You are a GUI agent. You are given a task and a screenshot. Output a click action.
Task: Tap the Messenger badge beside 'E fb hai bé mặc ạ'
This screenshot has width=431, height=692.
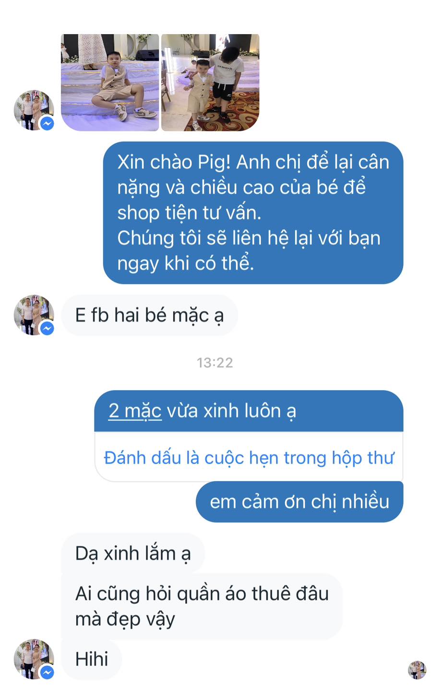tap(47, 328)
